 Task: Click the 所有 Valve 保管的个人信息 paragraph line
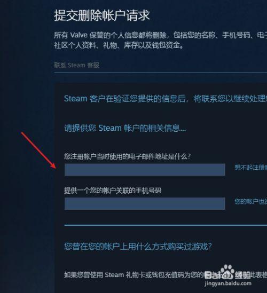pyautogui.click(x=160, y=35)
